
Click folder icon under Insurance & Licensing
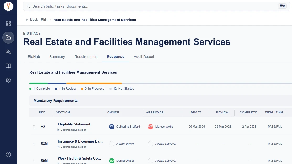[58, 147]
